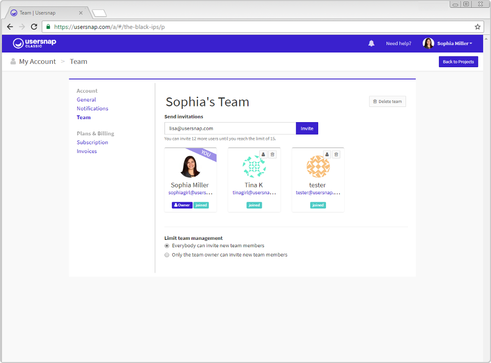The height and width of the screenshot is (363, 491).
Task: Select Team in the sidebar
Action: 83,117
